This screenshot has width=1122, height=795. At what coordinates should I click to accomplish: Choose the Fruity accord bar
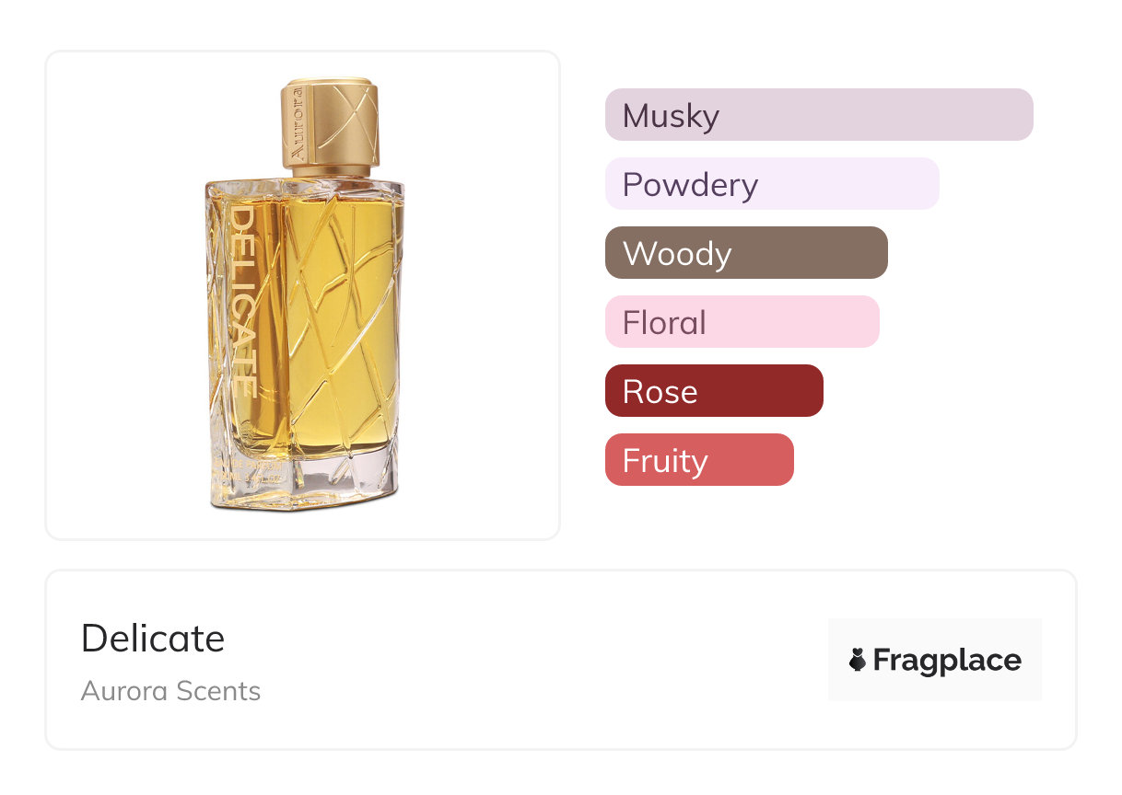click(x=698, y=460)
